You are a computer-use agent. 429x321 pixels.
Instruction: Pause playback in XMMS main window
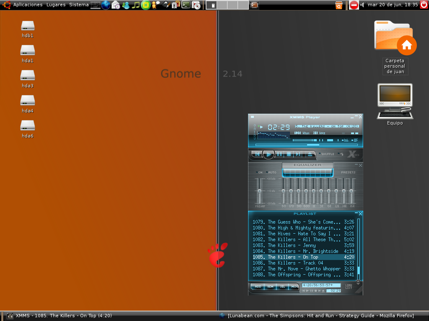pyautogui.click(x=279, y=154)
